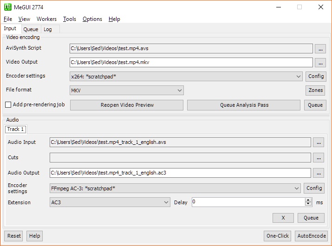The image size is (332, 246).
Task: Open browse dialog for Audio Input
Action: (x=318, y=142)
